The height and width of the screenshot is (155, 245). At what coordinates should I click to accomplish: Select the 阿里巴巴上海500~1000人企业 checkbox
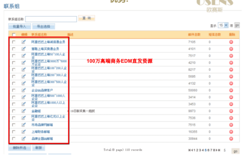click(x=14, y=97)
